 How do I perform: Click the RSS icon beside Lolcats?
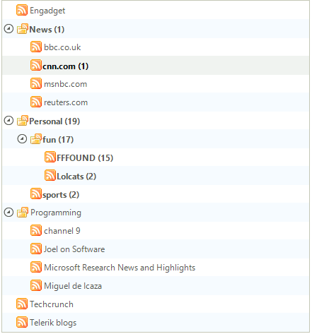click(x=50, y=175)
